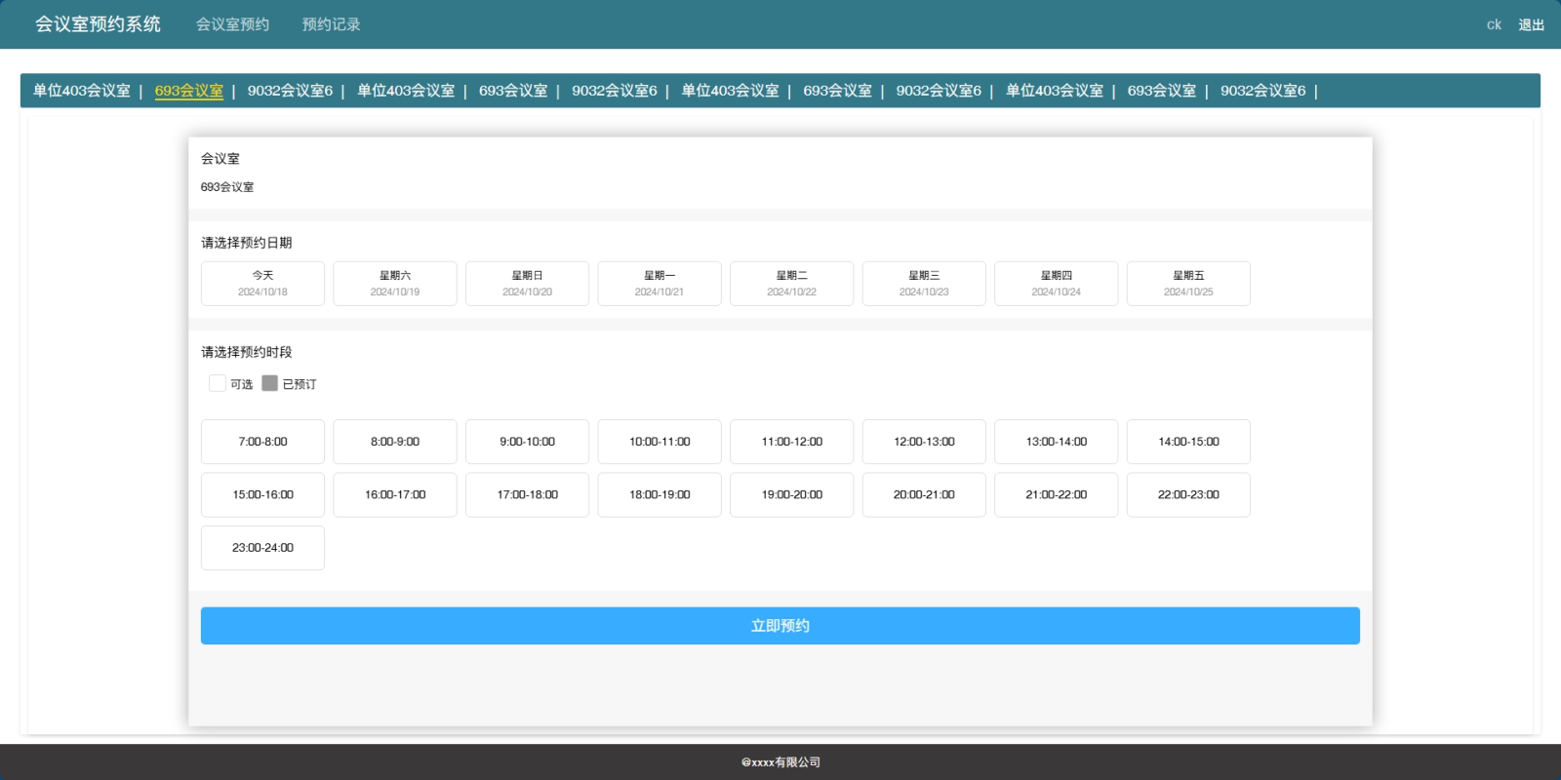The width and height of the screenshot is (1561, 780).
Task: Open the 预约记录 page
Action: tap(331, 24)
